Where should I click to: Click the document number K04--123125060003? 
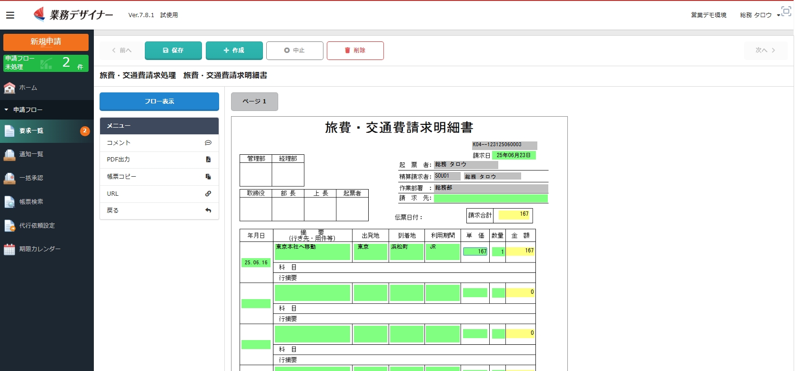pos(504,145)
